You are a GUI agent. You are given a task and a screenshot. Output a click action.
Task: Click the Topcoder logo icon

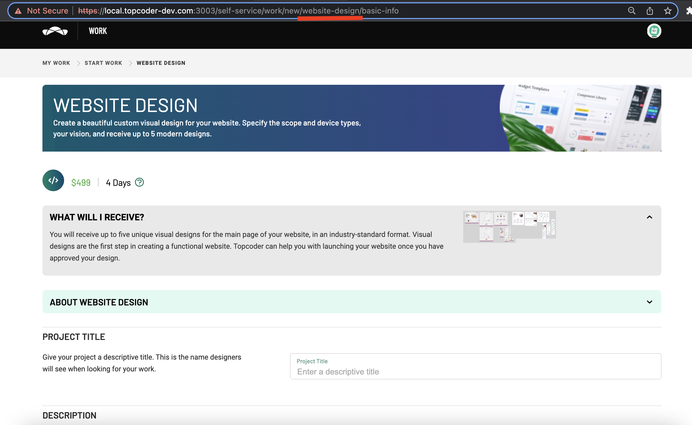[x=55, y=31]
